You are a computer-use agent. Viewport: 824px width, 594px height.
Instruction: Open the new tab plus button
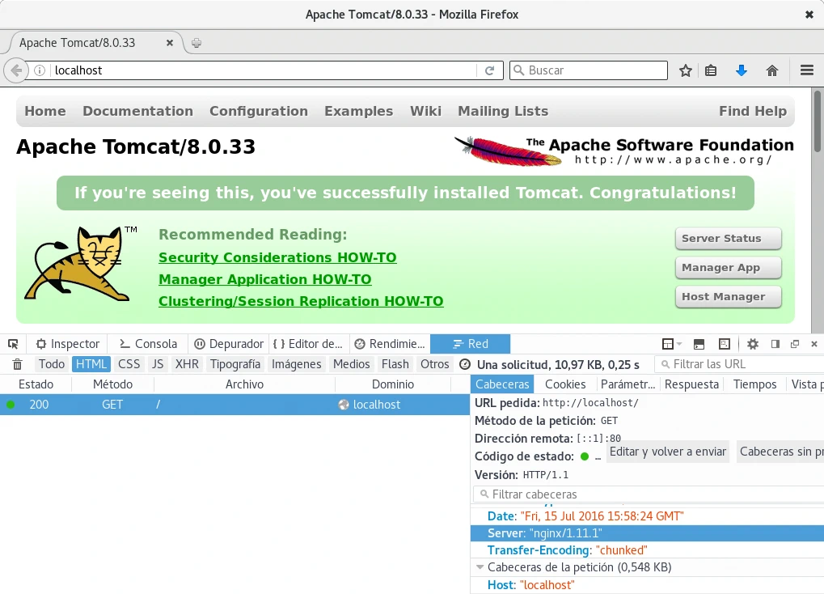(x=196, y=43)
